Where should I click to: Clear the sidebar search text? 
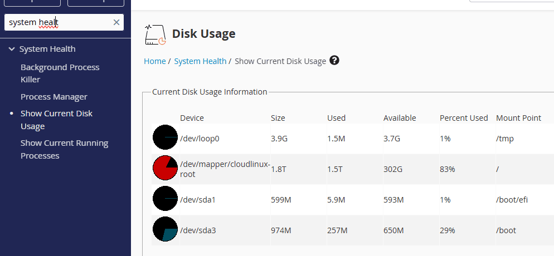[x=116, y=22]
